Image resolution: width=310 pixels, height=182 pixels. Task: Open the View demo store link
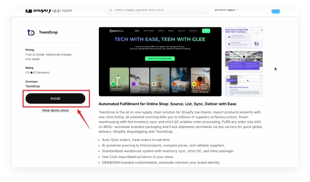[x=55, y=110]
